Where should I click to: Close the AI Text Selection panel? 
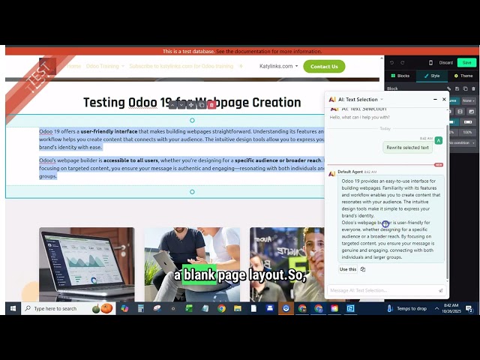[x=444, y=100]
